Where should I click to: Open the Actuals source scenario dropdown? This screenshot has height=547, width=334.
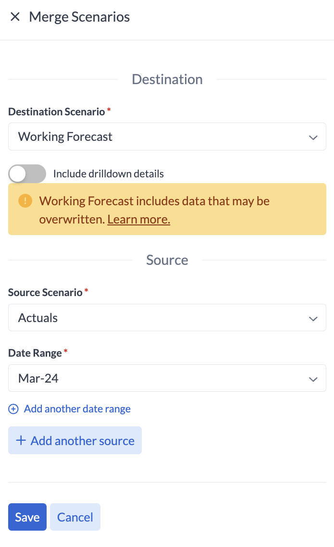(x=159, y=318)
